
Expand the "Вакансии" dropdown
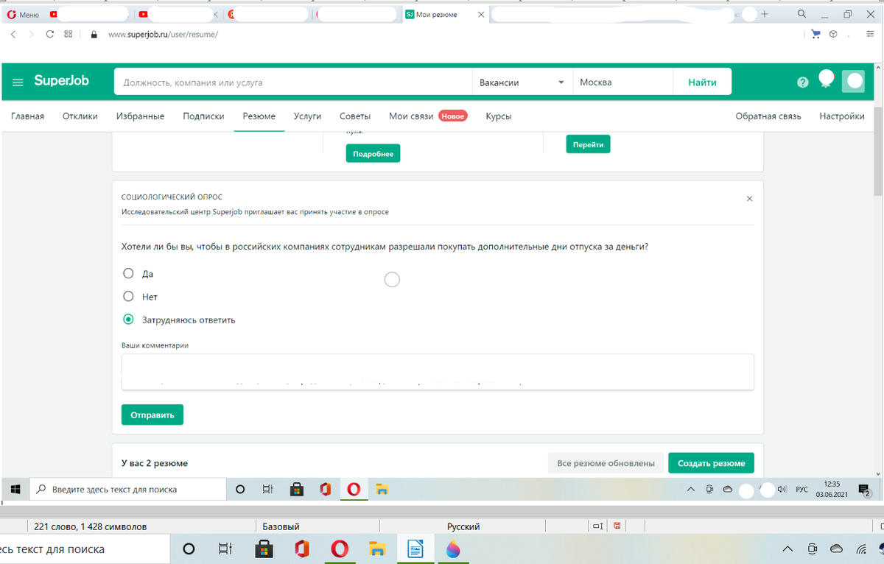click(522, 82)
